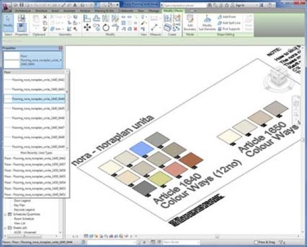Click the Mirror Pick Axis icon
This screenshot has height=247, width=307.
point(106,18)
